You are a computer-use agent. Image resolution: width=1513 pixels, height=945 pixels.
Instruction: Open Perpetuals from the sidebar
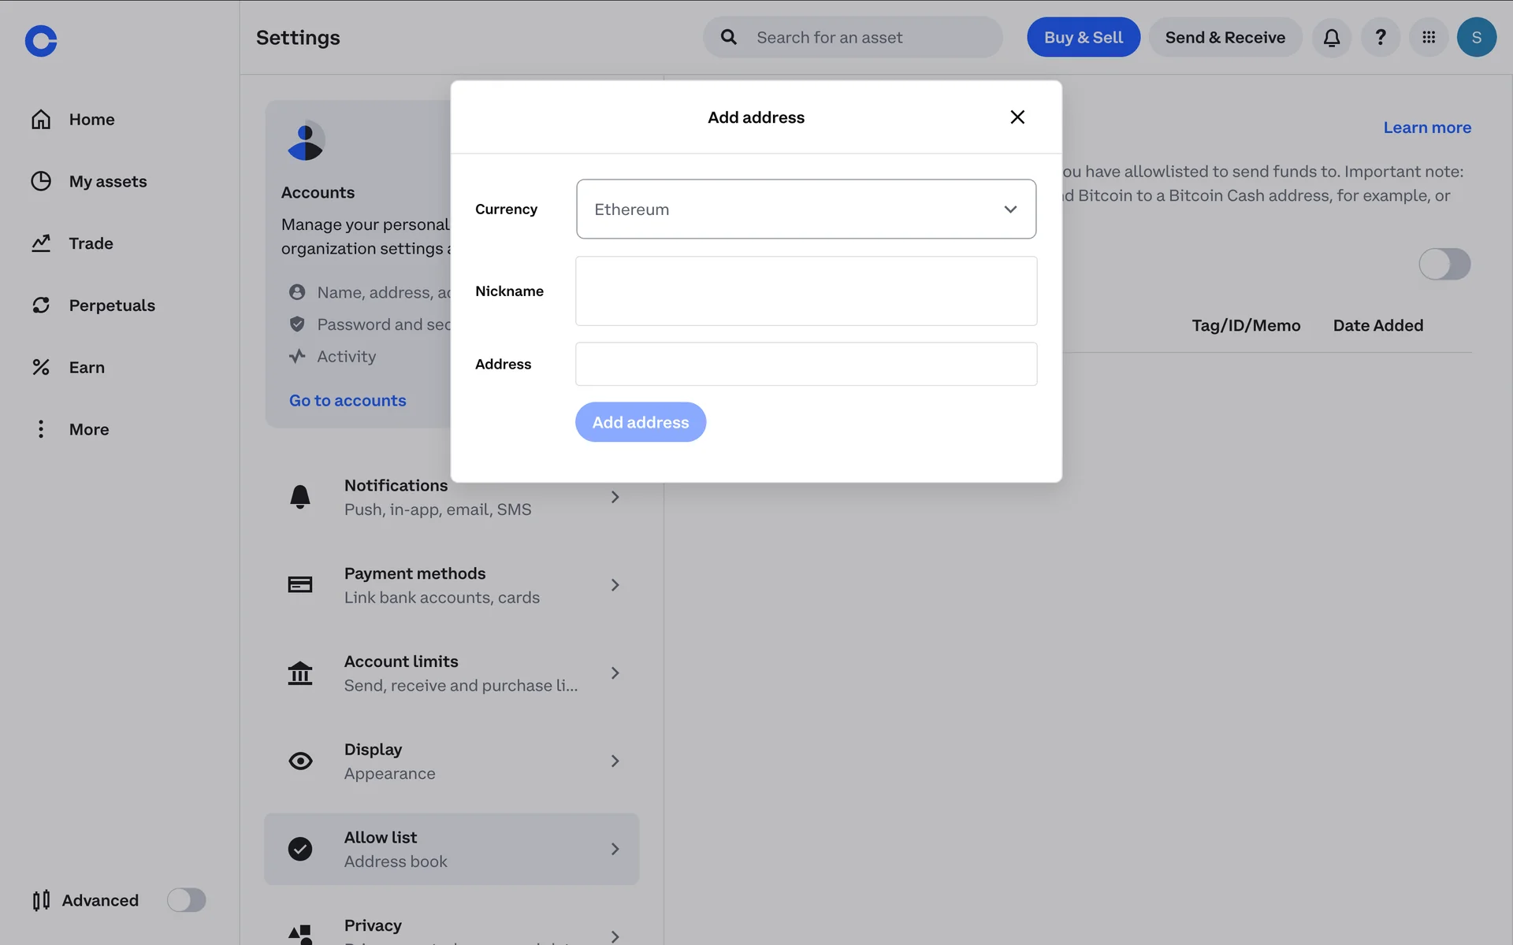coord(111,305)
